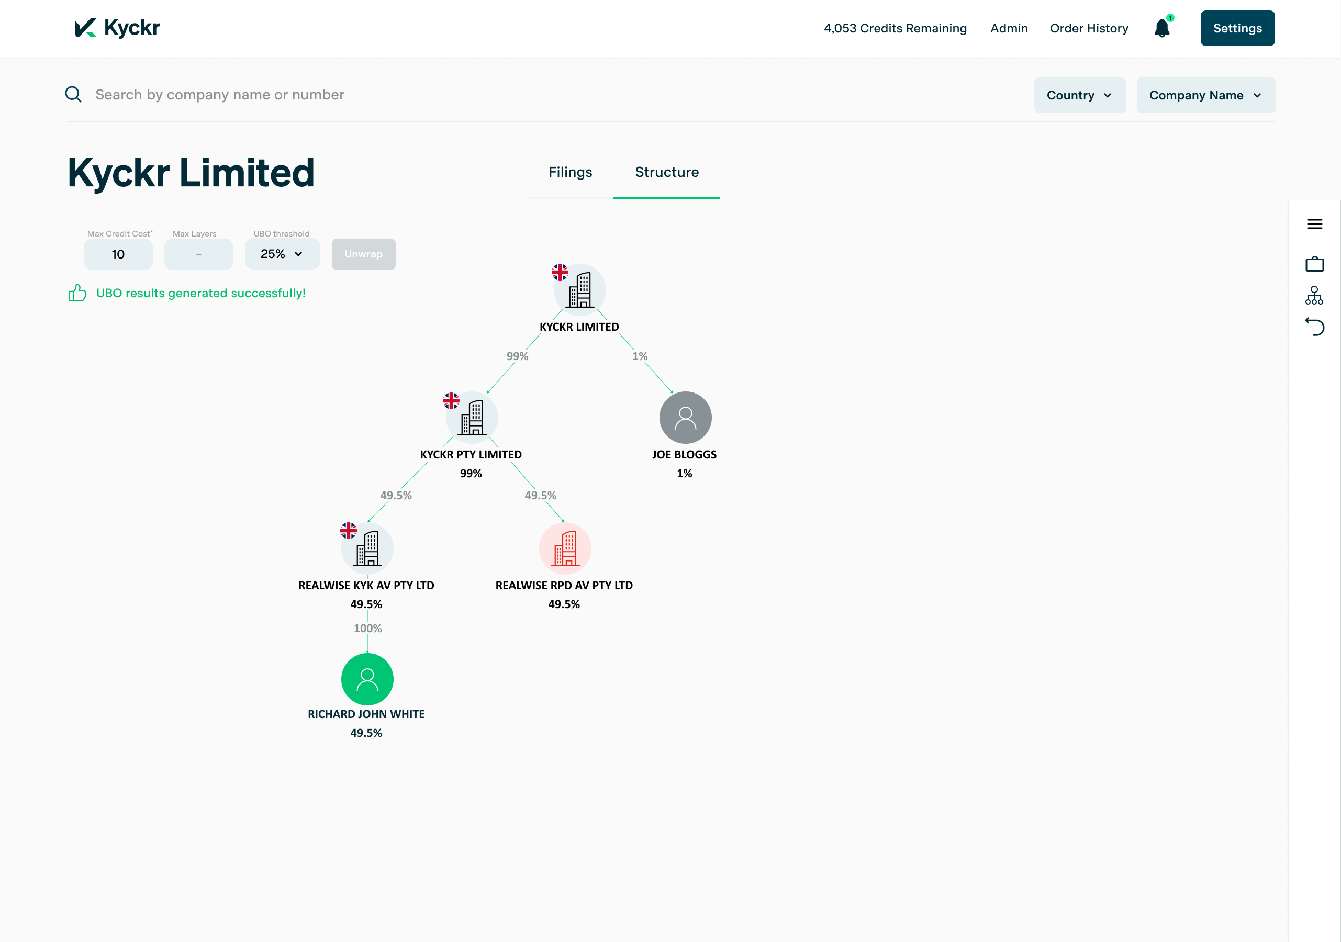Screen dimensions: 1341x942
Task: Click the 100% edge label
Action: (368, 629)
